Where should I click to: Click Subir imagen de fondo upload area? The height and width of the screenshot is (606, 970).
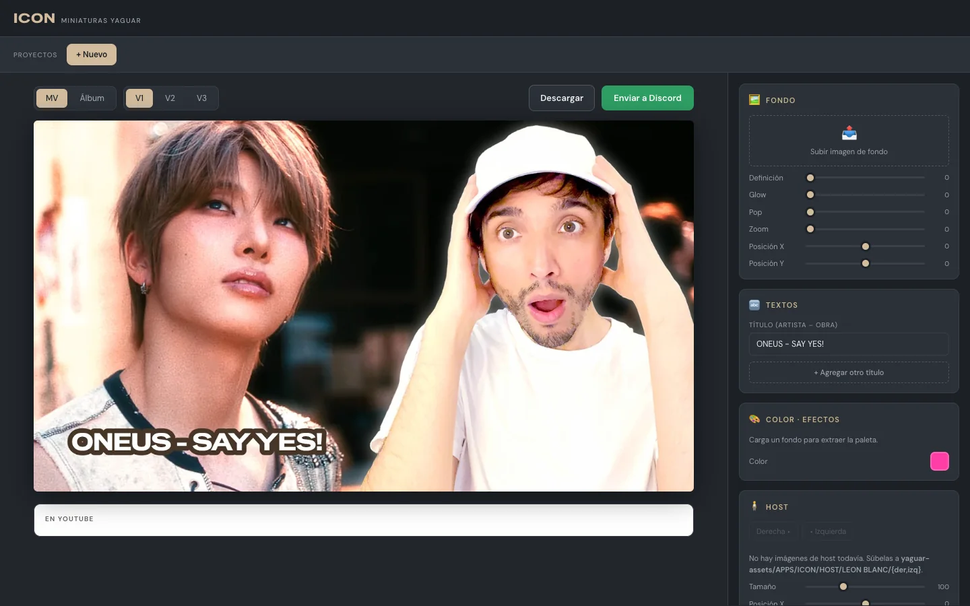(x=849, y=141)
